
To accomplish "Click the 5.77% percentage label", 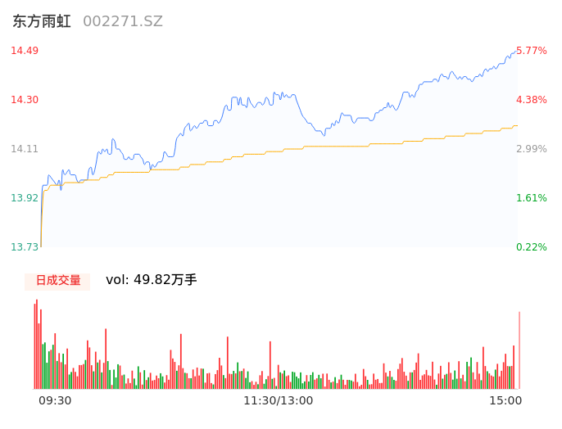I will tap(531, 51).
